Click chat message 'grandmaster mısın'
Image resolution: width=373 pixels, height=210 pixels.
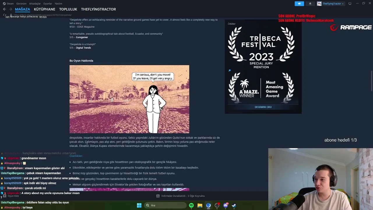[x=34, y=158]
